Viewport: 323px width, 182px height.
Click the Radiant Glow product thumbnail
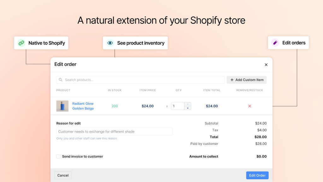click(62, 106)
